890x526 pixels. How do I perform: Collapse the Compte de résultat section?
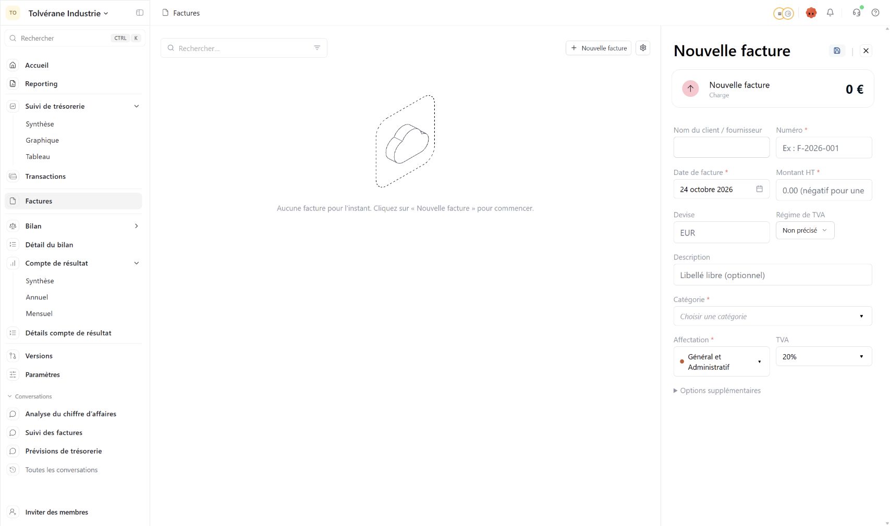tap(137, 264)
